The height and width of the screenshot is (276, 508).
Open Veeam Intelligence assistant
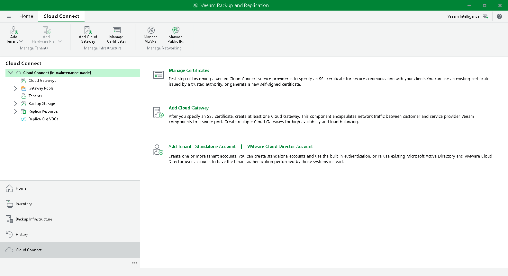click(468, 16)
